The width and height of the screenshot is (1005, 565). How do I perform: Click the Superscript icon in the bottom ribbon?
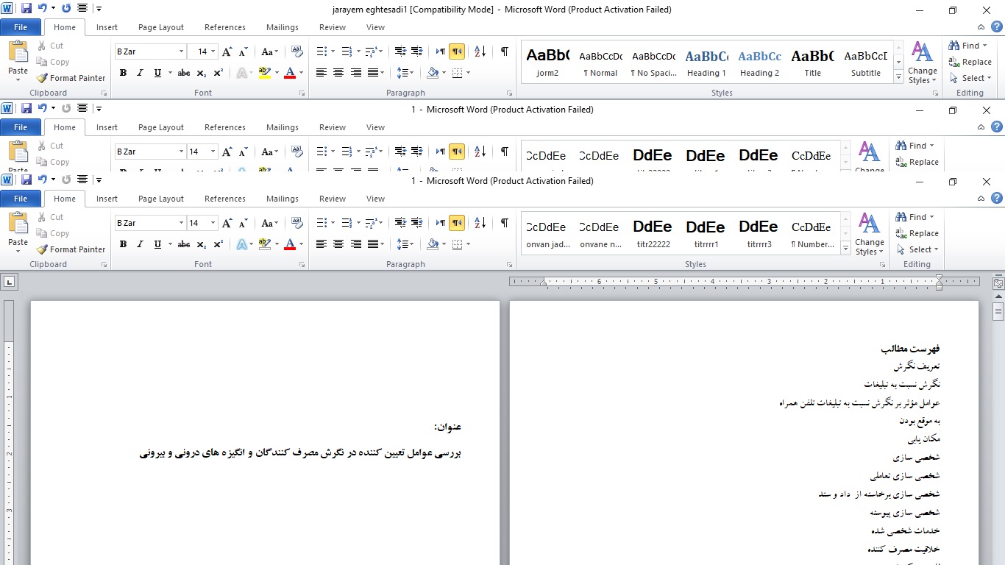click(x=219, y=244)
